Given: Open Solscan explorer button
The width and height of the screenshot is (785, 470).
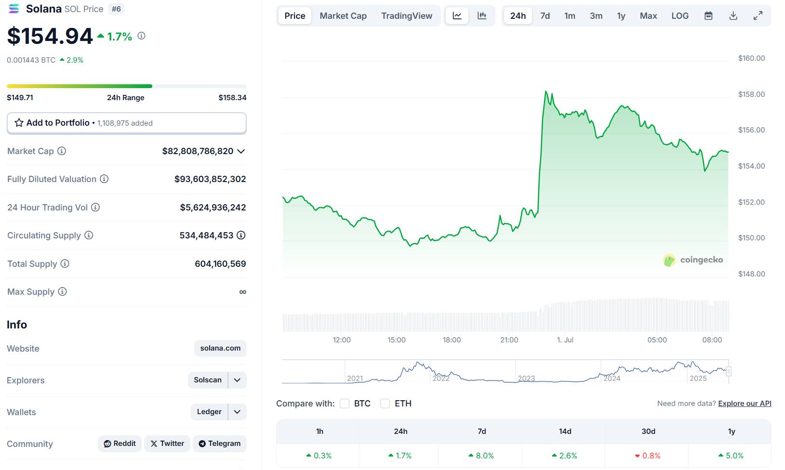Looking at the screenshot, I should 208,380.
